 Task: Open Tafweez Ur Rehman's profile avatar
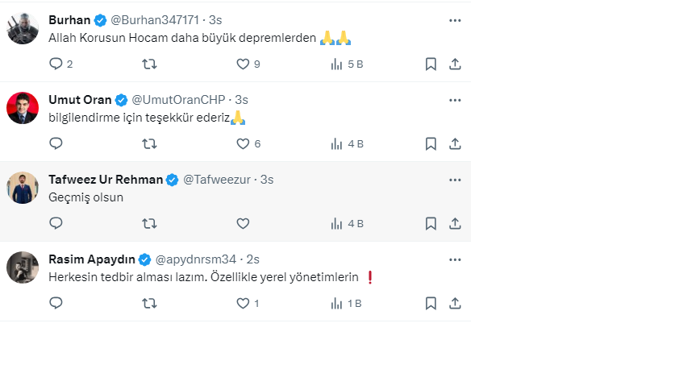click(23, 188)
